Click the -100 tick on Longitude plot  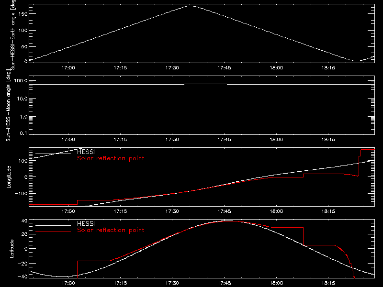click(x=21, y=193)
